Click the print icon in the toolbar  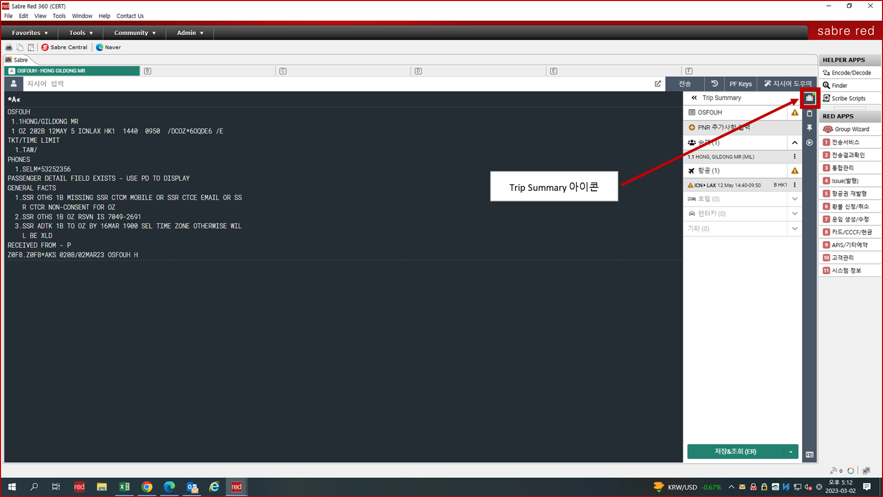coord(9,48)
